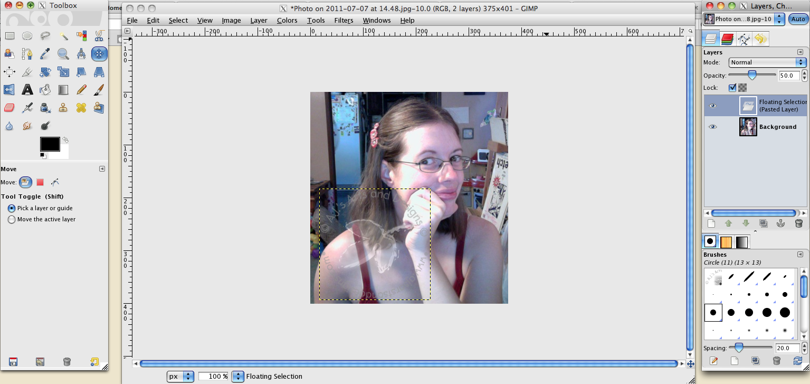Open the layer Mode dropdown
The height and width of the screenshot is (384, 810).
point(768,62)
